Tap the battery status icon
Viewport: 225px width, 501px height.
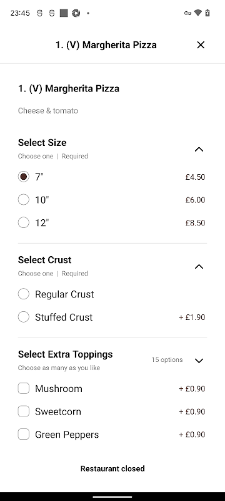pyautogui.click(x=207, y=13)
